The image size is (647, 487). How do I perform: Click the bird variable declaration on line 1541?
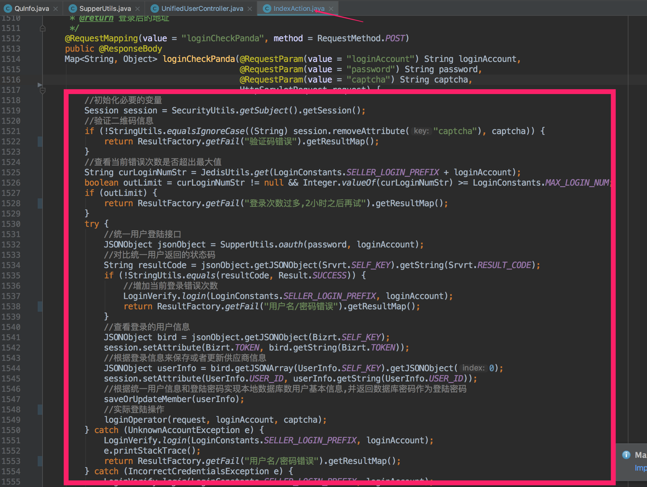(x=167, y=337)
